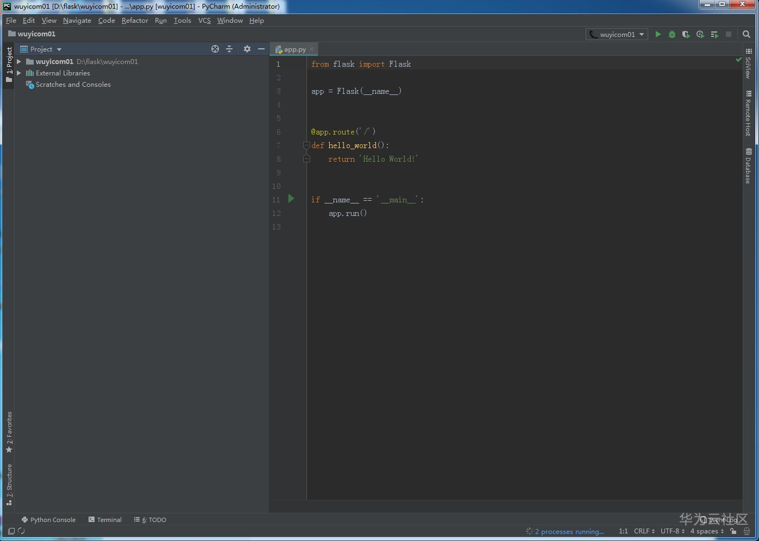Click the Profile run icon
Image resolution: width=759 pixels, height=541 pixels.
tap(700, 34)
